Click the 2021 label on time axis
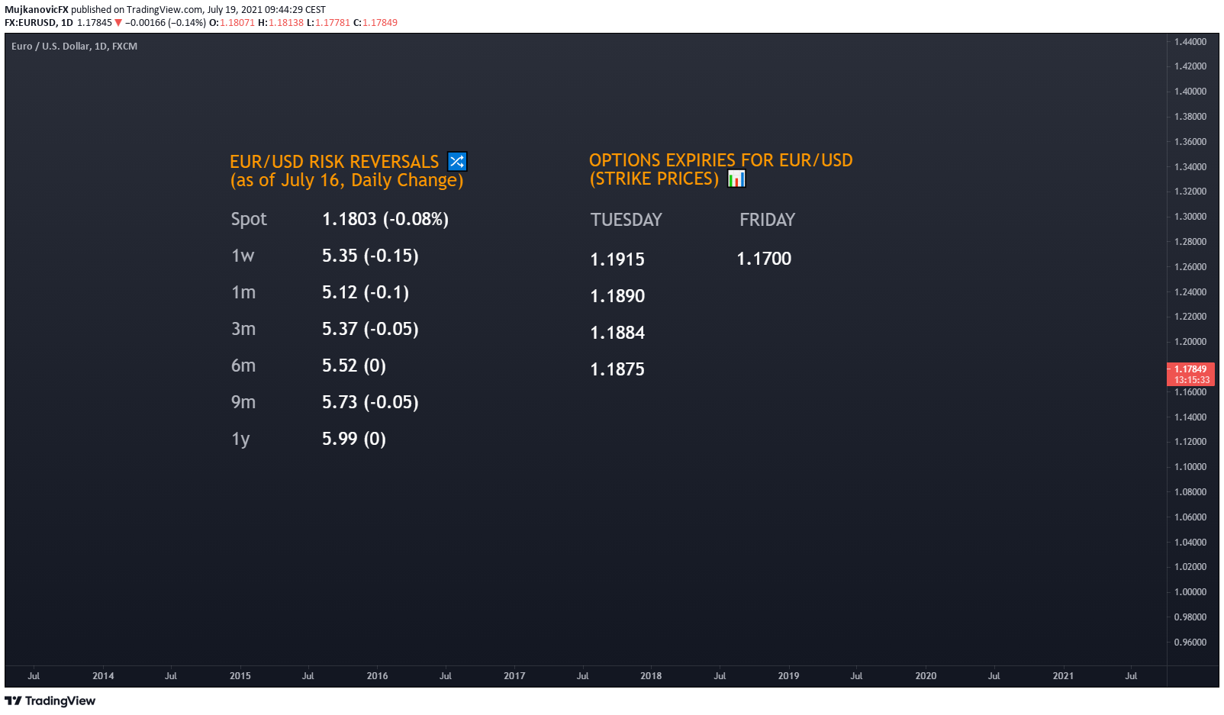The width and height of the screenshot is (1224, 715). [1063, 676]
